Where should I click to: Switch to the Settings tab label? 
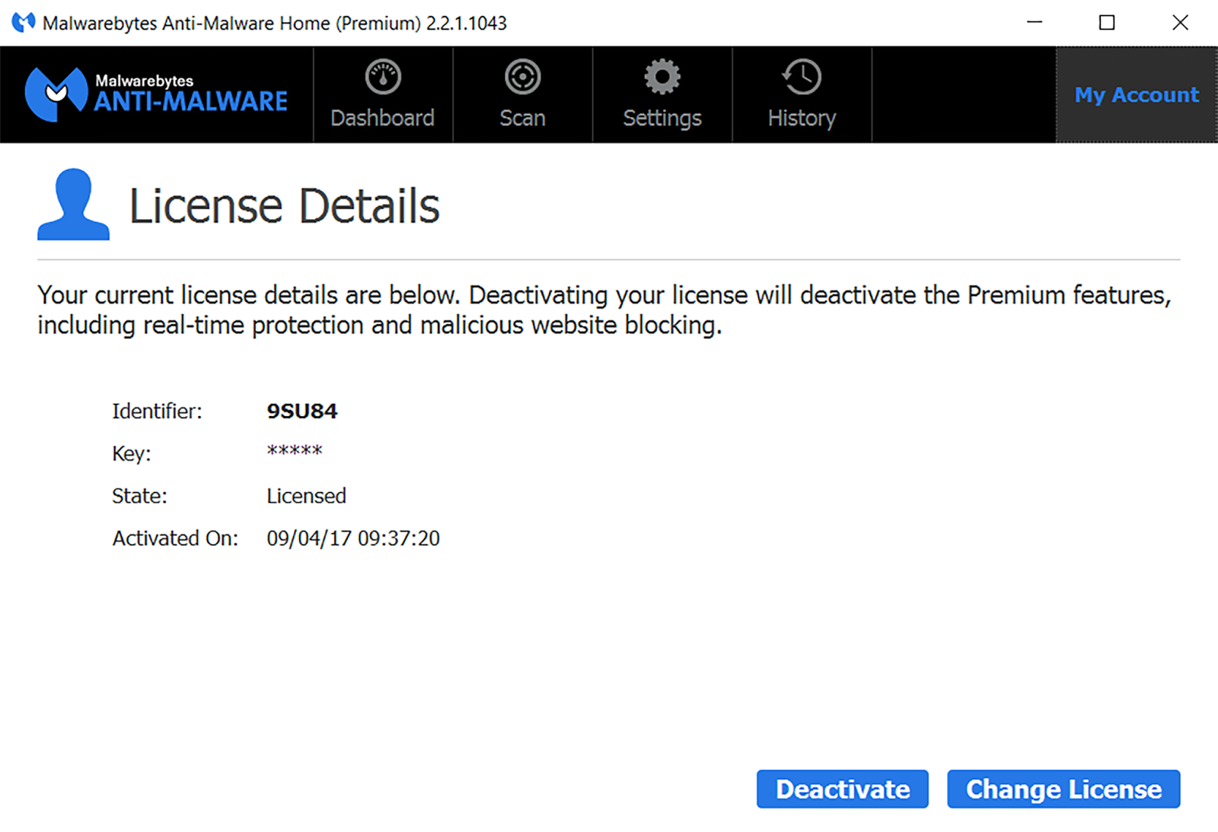662,118
